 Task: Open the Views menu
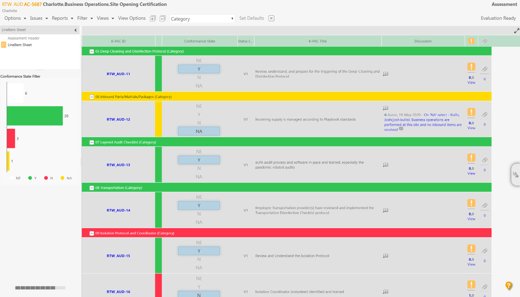click(x=105, y=18)
